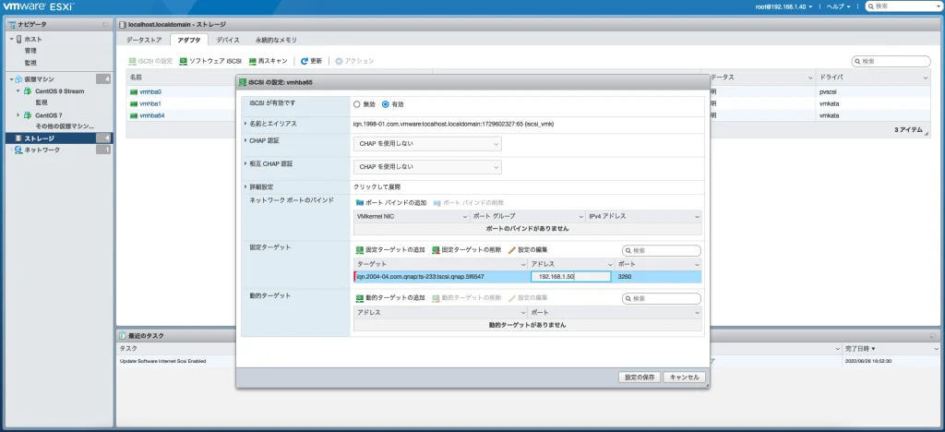Screen dimensions: 945x432
Task: Click the vmhba0 adapter icon
Action: click(x=134, y=92)
